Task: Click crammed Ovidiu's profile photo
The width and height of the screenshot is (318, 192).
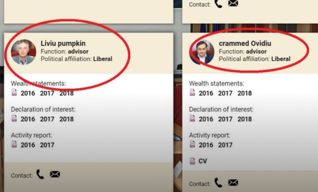Action: [201, 52]
